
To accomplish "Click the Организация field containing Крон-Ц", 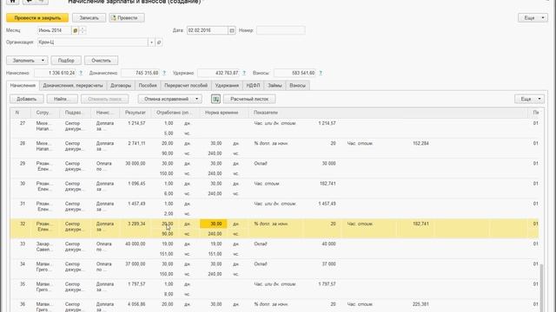I will click(x=93, y=42).
